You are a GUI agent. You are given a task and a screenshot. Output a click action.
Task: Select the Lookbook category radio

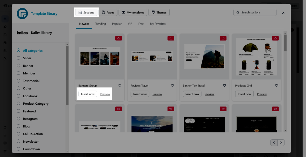tap(19, 96)
